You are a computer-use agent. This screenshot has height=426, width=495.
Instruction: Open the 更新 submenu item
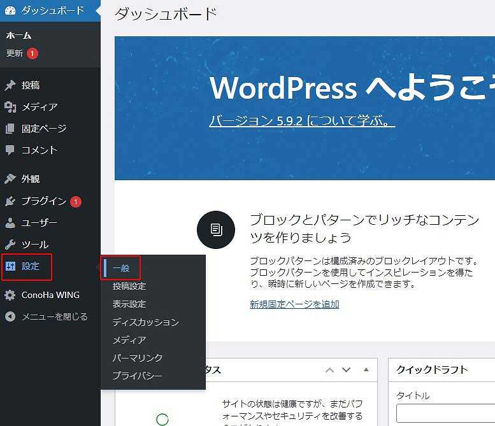[x=15, y=53]
